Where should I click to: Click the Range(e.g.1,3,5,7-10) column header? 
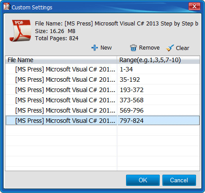(x=158, y=60)
